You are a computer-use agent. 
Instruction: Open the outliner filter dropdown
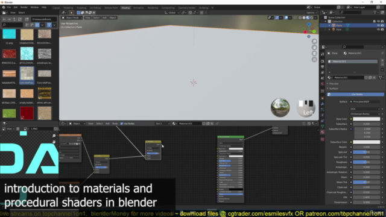point(376,13)
